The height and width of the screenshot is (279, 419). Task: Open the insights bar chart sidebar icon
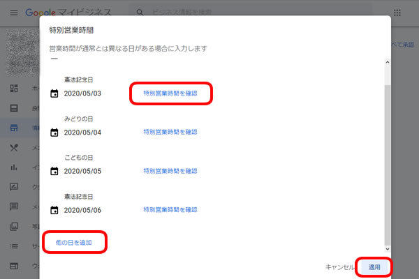(x=13, y=167)
